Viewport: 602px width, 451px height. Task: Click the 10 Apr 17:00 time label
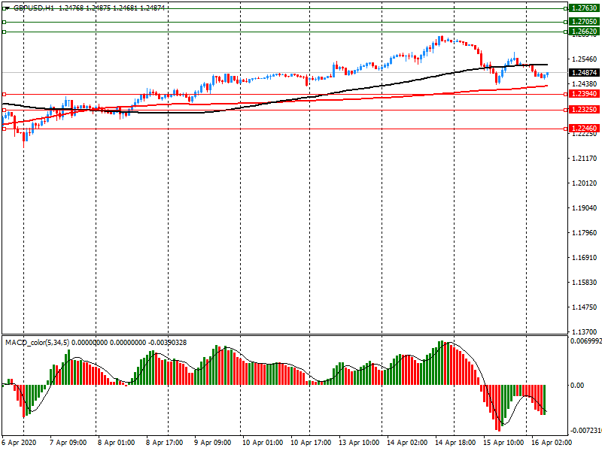coord(311,443)
